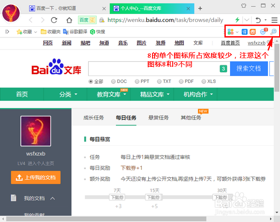Click the URL address bar
Screen dimensions: 280x222
pos(165,20)
